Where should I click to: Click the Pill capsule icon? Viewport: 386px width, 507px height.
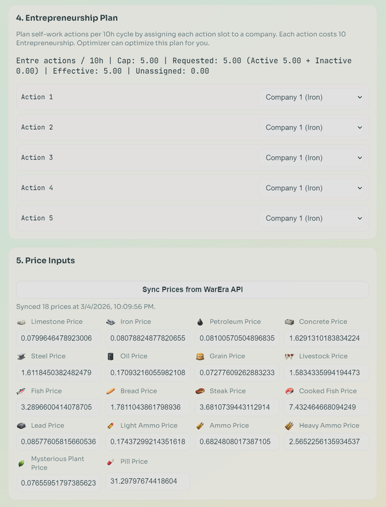point(110,462)
